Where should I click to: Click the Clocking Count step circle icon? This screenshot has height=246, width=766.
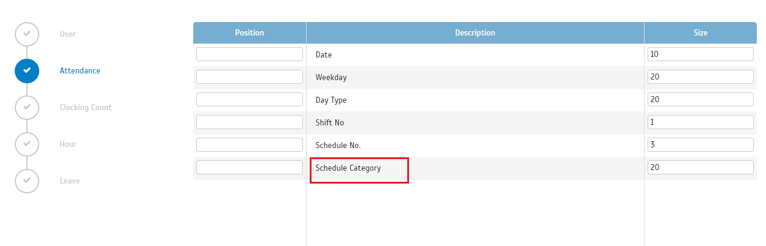click(x=27, y=107)
